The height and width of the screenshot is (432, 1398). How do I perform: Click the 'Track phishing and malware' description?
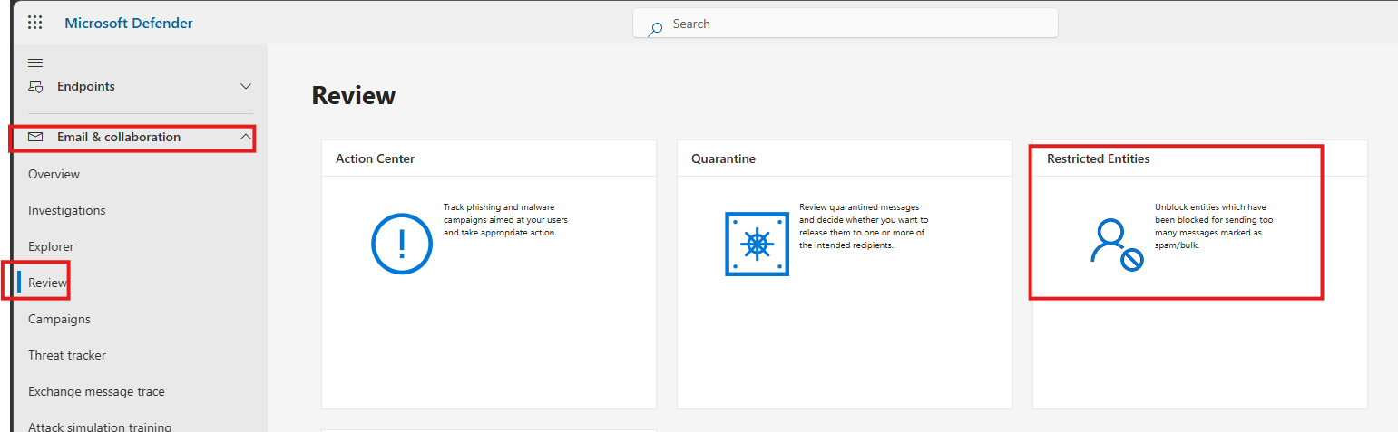pyautogui.click(x=505, y=220)
